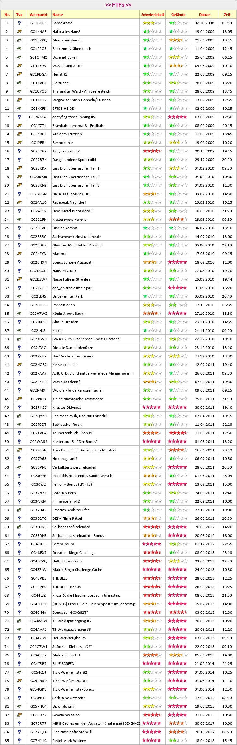Click the difficulty stars for BLUE SCREEN
Screen dimensions: 237x745
[x=152, y=663]
